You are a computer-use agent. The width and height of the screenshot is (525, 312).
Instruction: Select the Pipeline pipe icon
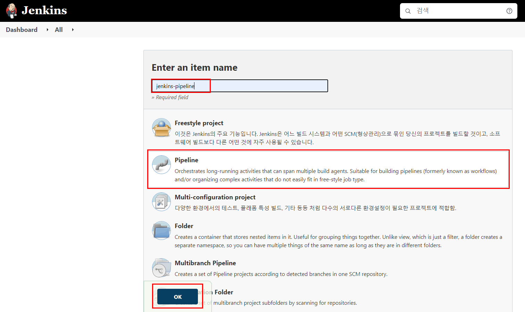click(x=161, y=165)
